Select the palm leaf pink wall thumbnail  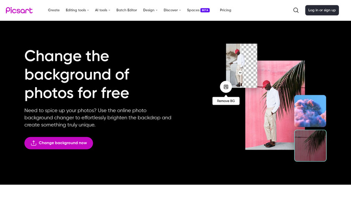(310, 146)
